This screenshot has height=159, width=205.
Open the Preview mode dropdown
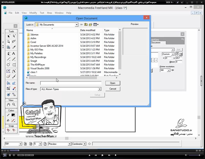(x=69, y=144)
